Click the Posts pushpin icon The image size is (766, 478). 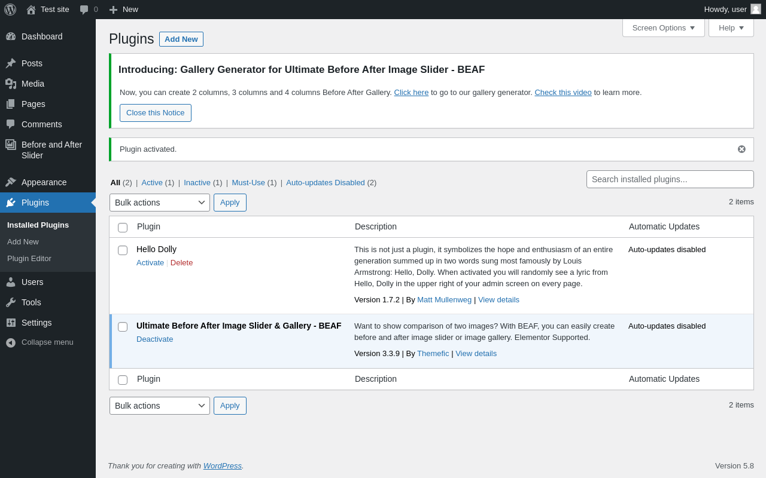click(11, 63)
